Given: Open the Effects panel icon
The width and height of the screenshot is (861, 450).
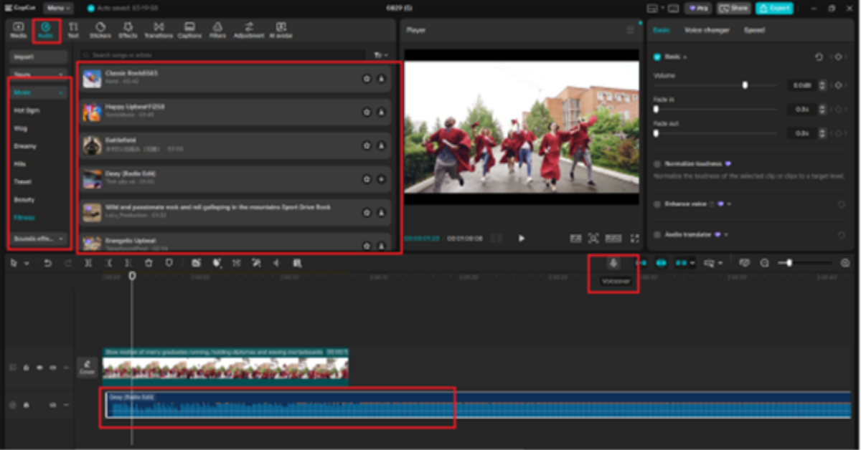Looking at the screenshot, I should [x=128, y=30].
